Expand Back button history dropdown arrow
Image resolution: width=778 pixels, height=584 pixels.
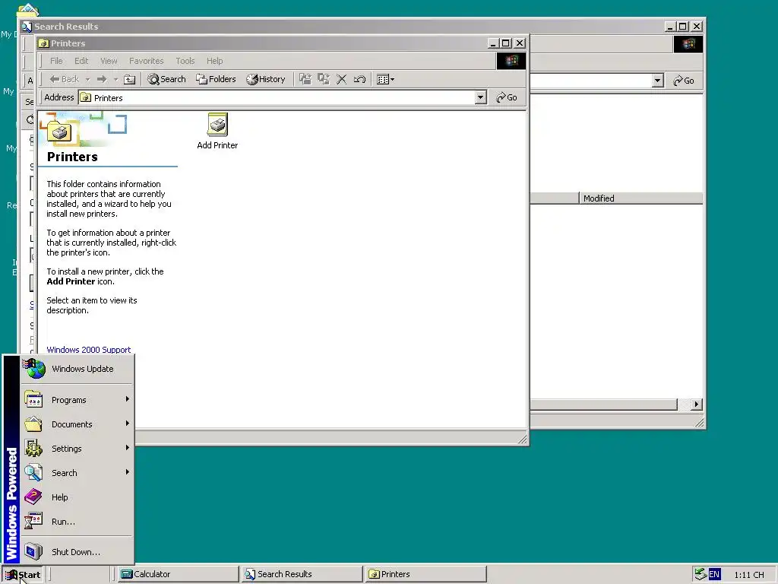pyautogui.click(x=88, y=79)
